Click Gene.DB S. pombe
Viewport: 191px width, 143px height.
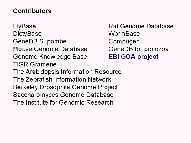pos(40,42)
